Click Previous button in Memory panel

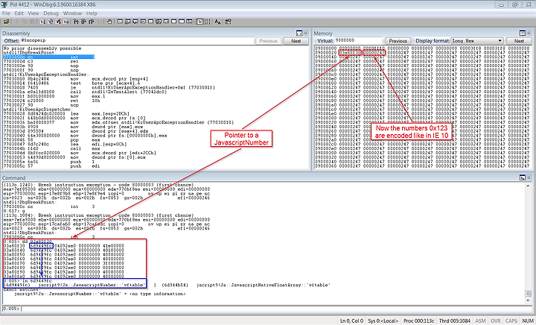[398, 41]
